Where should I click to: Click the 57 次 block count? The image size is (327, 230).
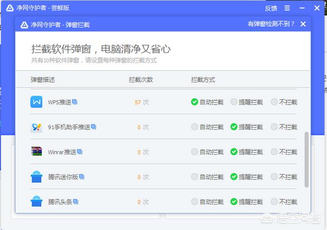click(142, 102)
